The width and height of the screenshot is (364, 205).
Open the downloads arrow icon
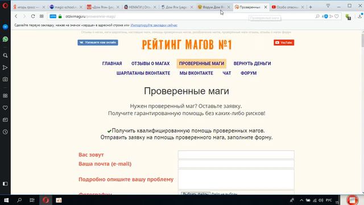coord(360,16)
